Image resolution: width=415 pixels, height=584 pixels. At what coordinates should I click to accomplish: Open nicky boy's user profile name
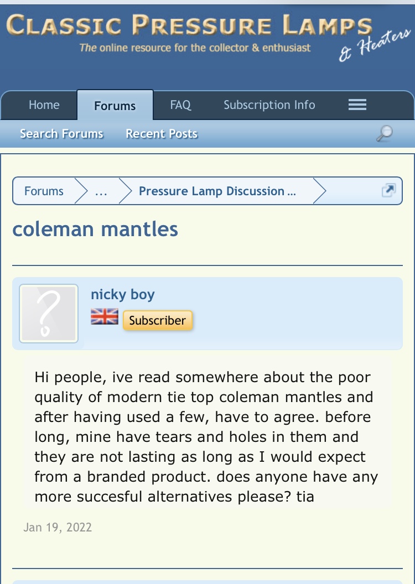(123, 294)
